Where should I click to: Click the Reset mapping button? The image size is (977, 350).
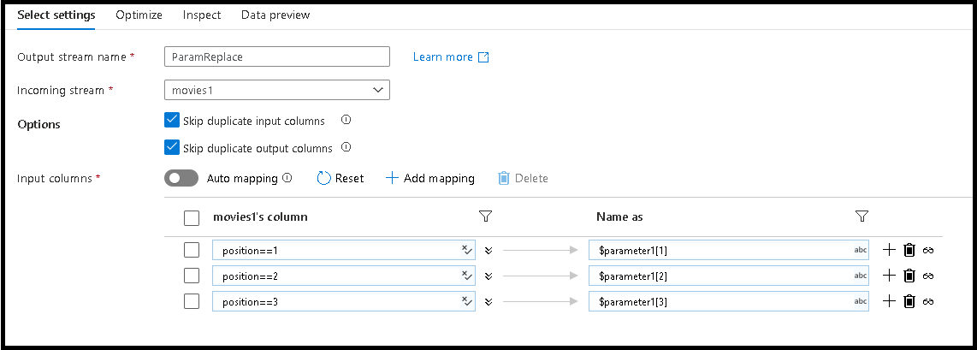340,178
